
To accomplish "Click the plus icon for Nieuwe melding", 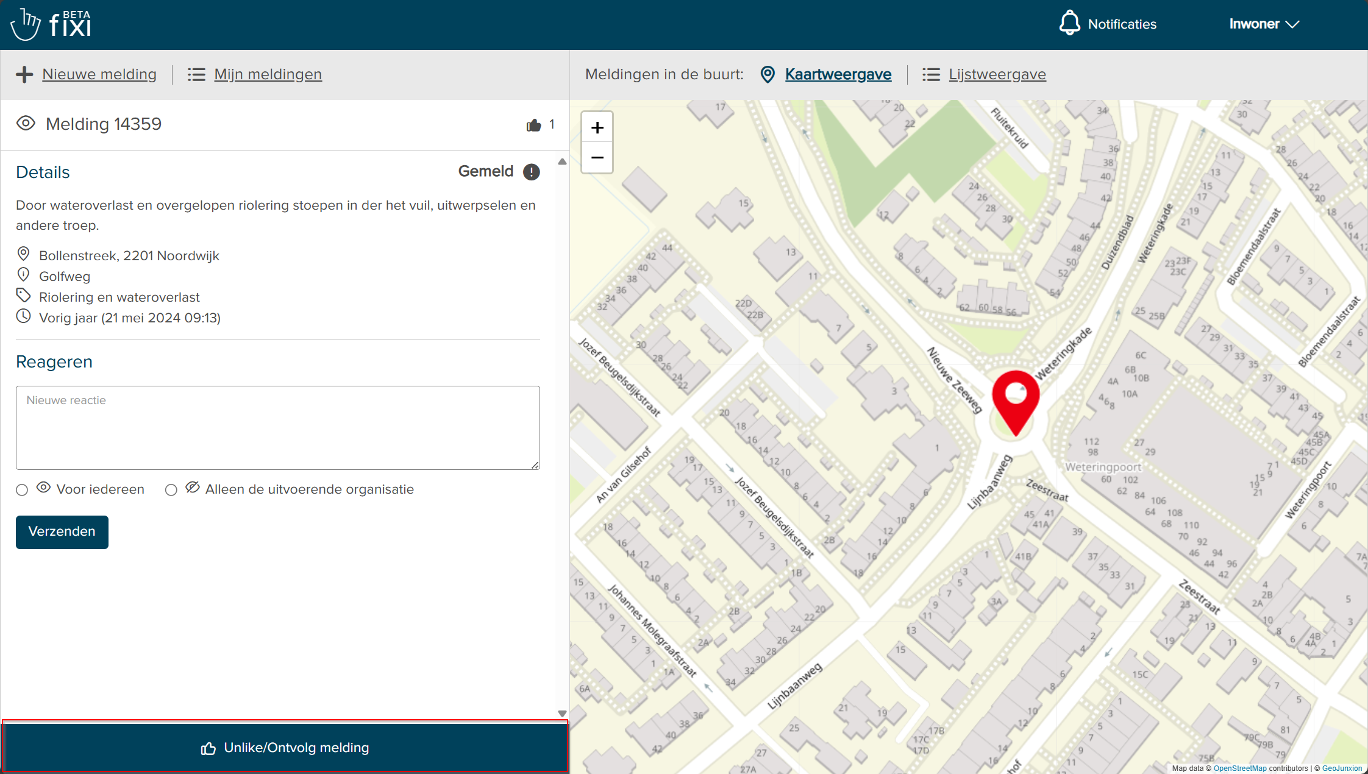I will coord(24,74).
